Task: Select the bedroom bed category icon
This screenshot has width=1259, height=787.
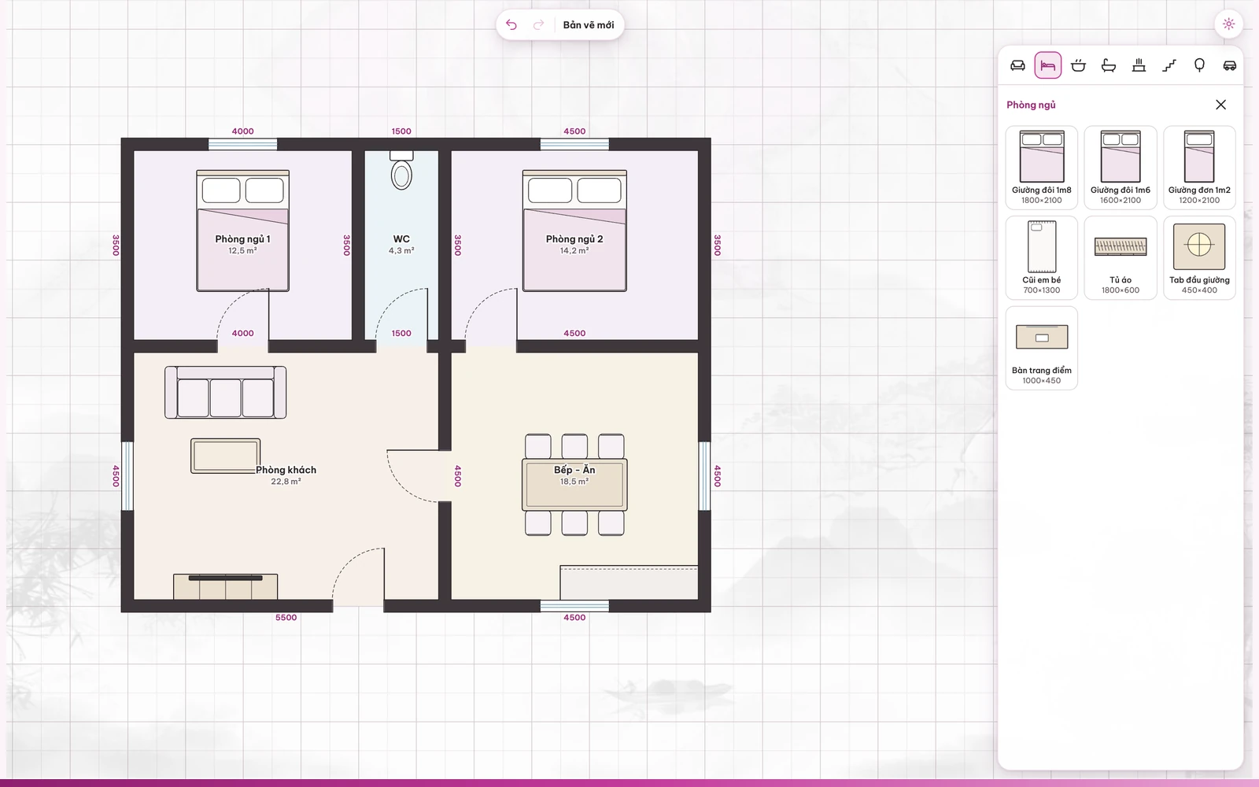Action: [x=1048, y=65]
